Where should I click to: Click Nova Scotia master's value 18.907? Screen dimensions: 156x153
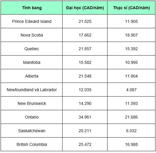pyautogui.click(x=131, y=35)
